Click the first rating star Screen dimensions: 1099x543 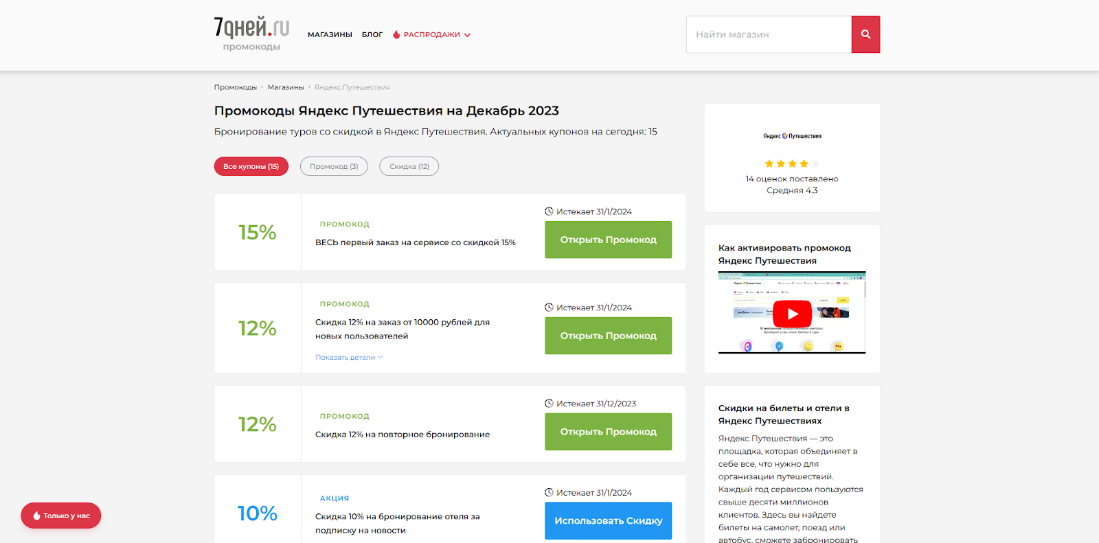click(x=769, y=163)
